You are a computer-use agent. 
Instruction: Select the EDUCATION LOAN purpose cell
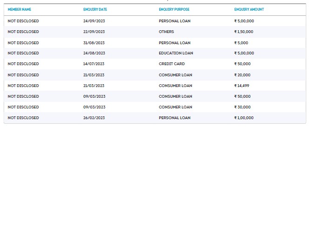click(176, 53)
